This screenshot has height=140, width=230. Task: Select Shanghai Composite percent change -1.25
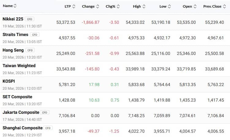click(114, 131)
